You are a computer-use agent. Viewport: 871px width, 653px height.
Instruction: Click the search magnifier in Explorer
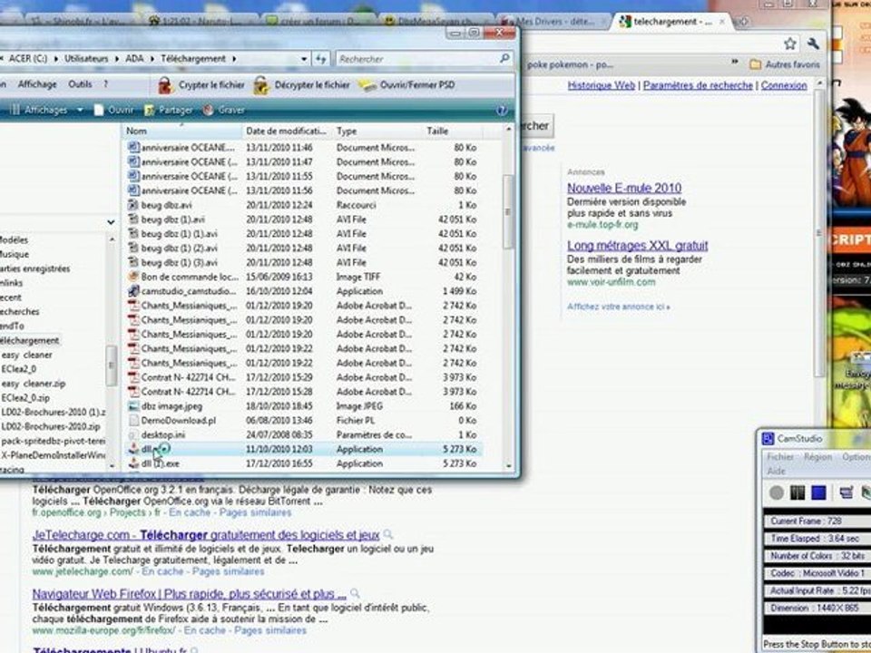(504, 58)
